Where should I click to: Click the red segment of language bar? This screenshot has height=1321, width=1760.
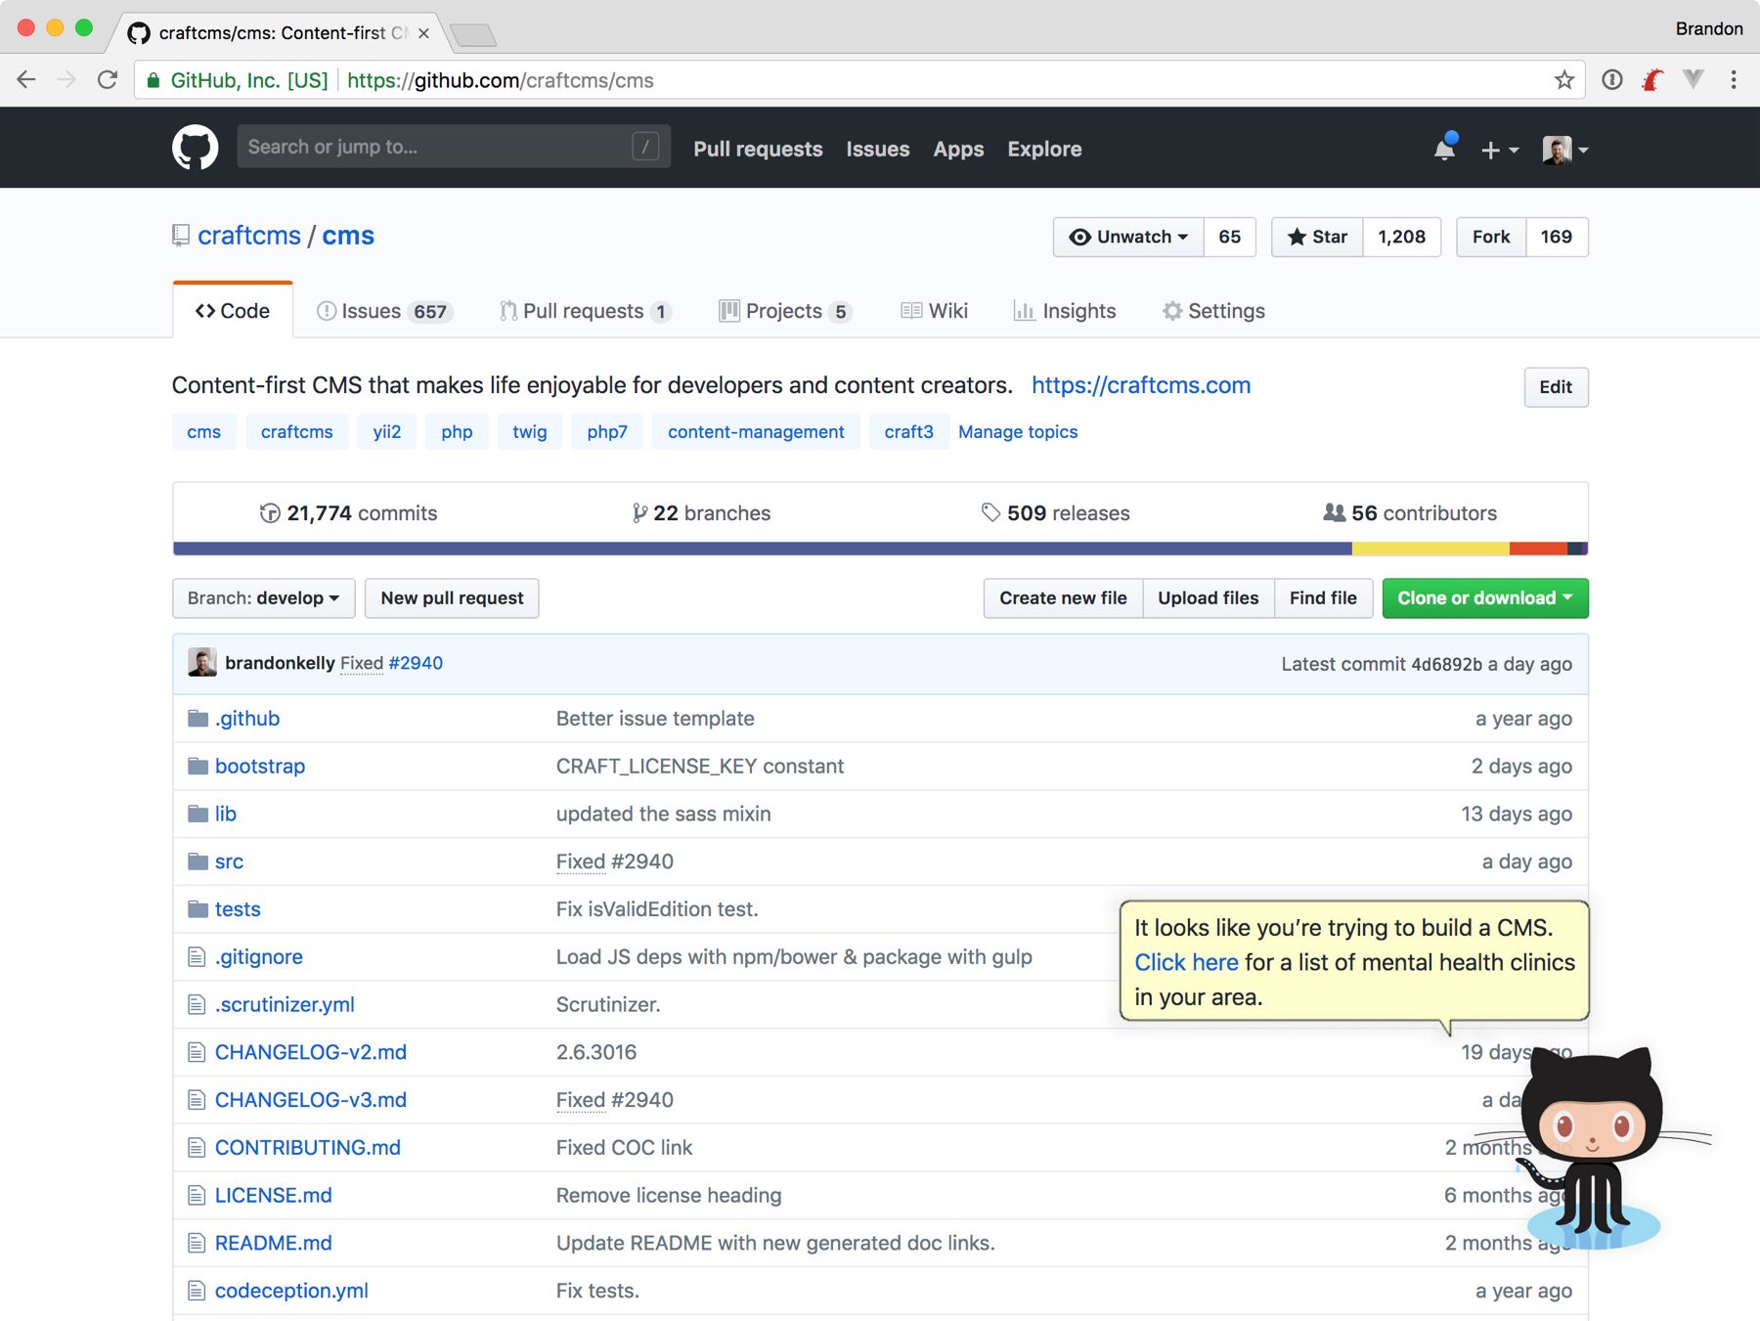[1538, 549]
